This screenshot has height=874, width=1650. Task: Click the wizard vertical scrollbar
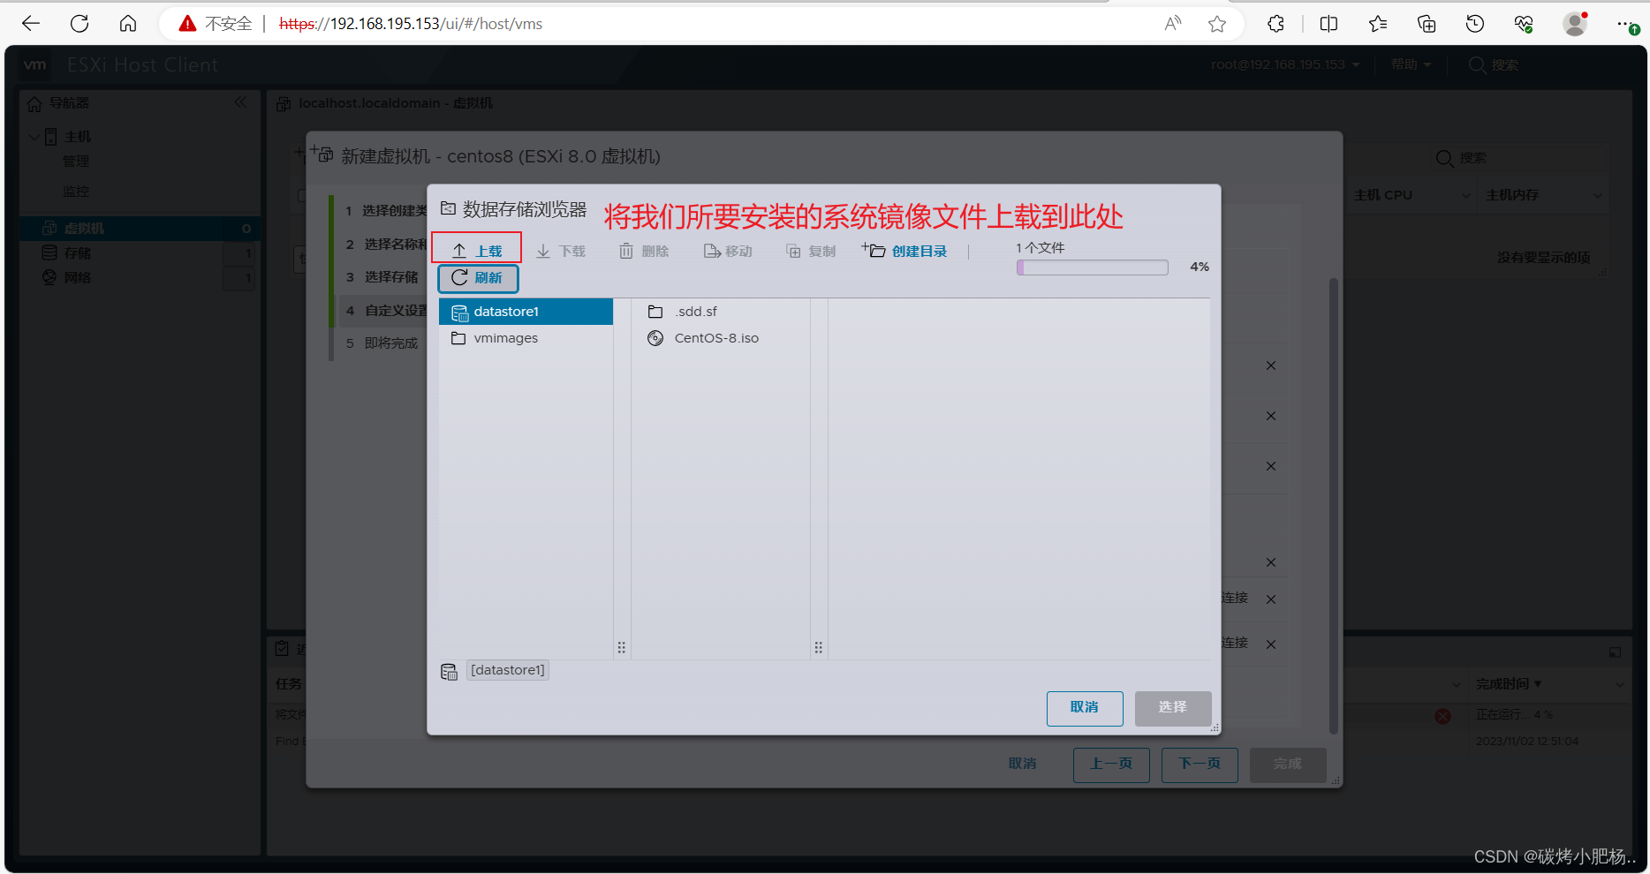[x=1334, y=506]
